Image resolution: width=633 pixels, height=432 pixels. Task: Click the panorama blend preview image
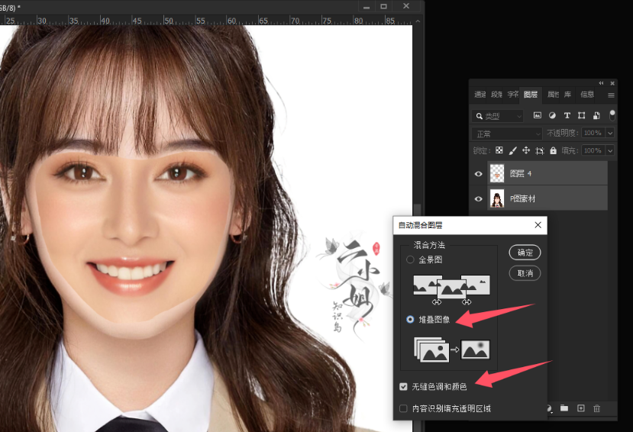(452, 286)
